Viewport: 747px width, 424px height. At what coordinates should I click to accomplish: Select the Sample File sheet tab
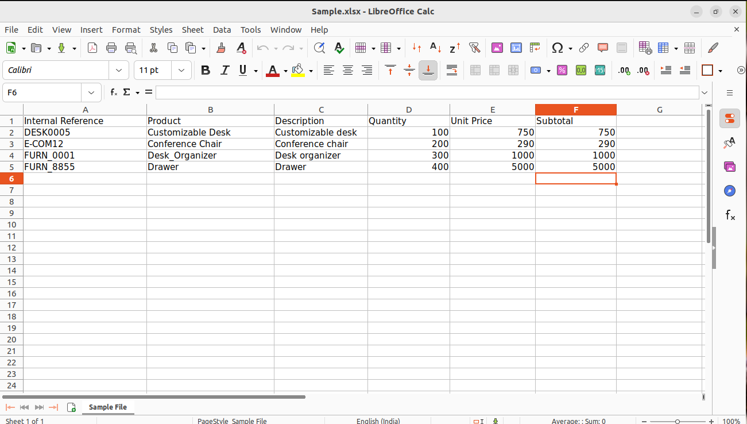108,407
